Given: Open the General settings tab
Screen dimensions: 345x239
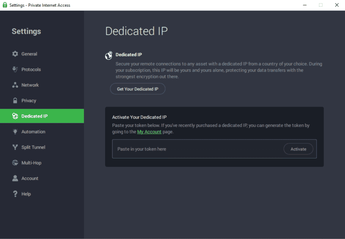Looking at the screenshot, I should point(29,54).
